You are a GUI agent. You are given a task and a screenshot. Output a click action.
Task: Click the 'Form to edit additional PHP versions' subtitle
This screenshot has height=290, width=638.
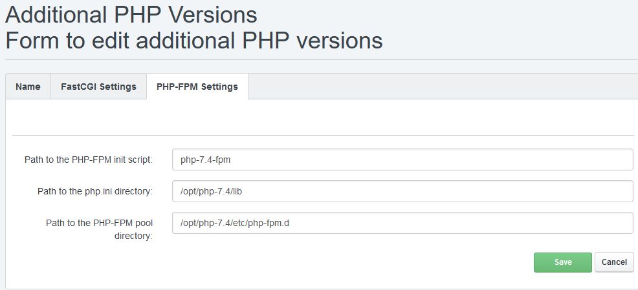point(193,41)
